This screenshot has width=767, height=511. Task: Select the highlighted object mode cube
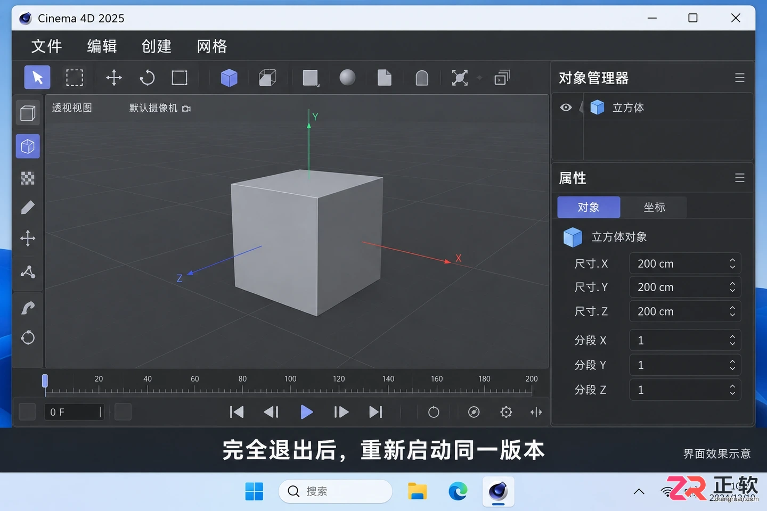[x=28, y=146]
